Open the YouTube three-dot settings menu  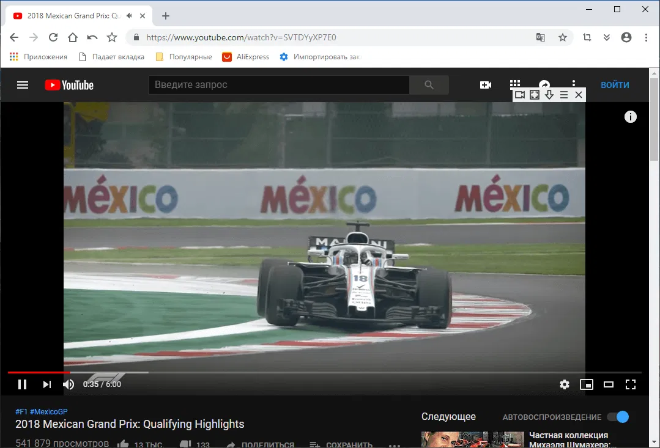573,82
